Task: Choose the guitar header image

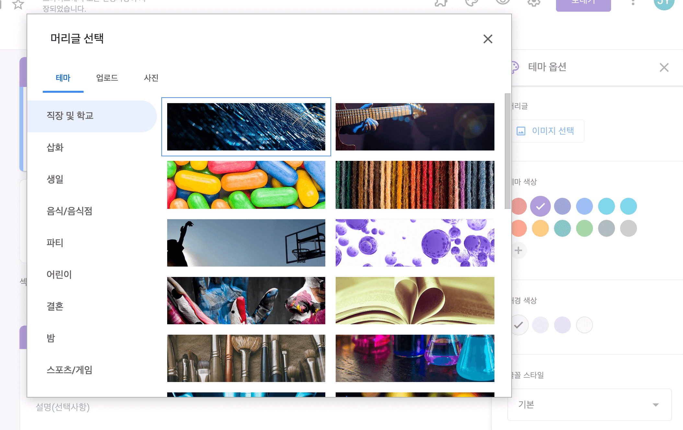Action: pyautogui.click(x=415, y=127)
